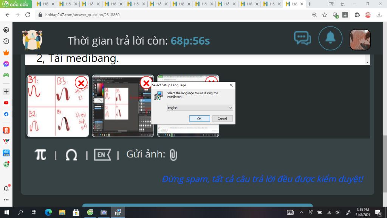Click the scroll-down arrow of the answer box
Screen dimensions: 387x218
(367, 62)
